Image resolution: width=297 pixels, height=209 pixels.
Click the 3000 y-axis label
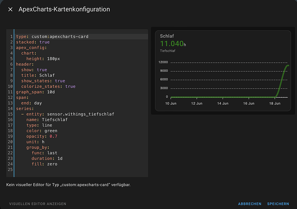tap(164, 88)
